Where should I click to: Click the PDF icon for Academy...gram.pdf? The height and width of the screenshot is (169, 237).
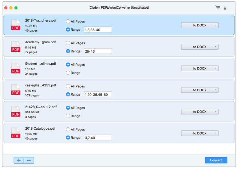pyautogui.click(x=16, y=47)
